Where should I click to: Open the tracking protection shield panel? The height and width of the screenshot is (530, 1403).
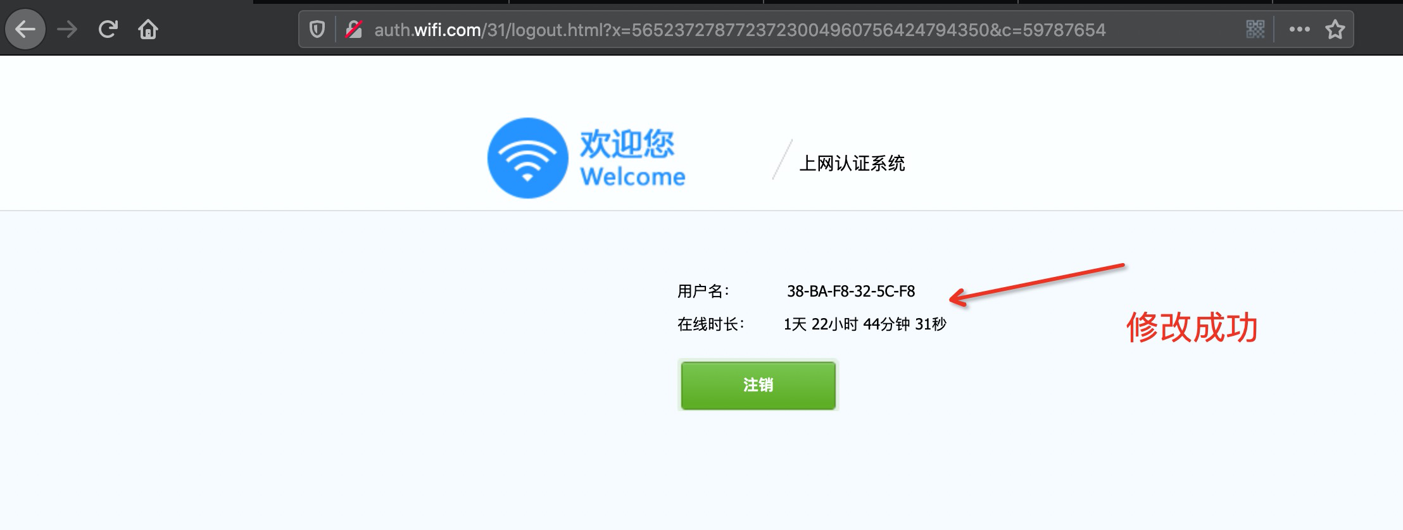317,29
